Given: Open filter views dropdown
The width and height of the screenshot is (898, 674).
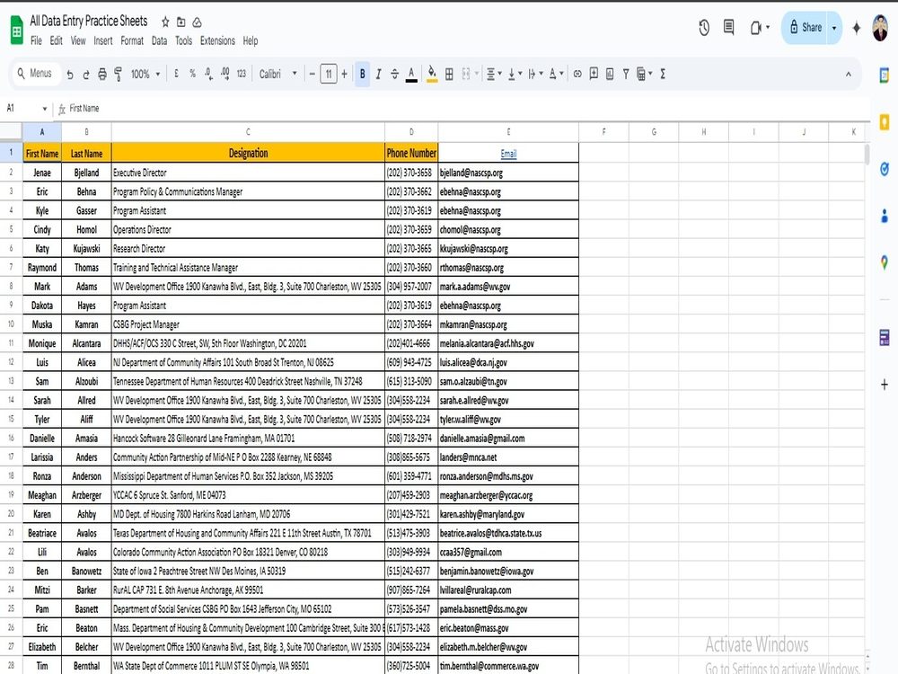Looking at the screenshot, I should [644, 74].
